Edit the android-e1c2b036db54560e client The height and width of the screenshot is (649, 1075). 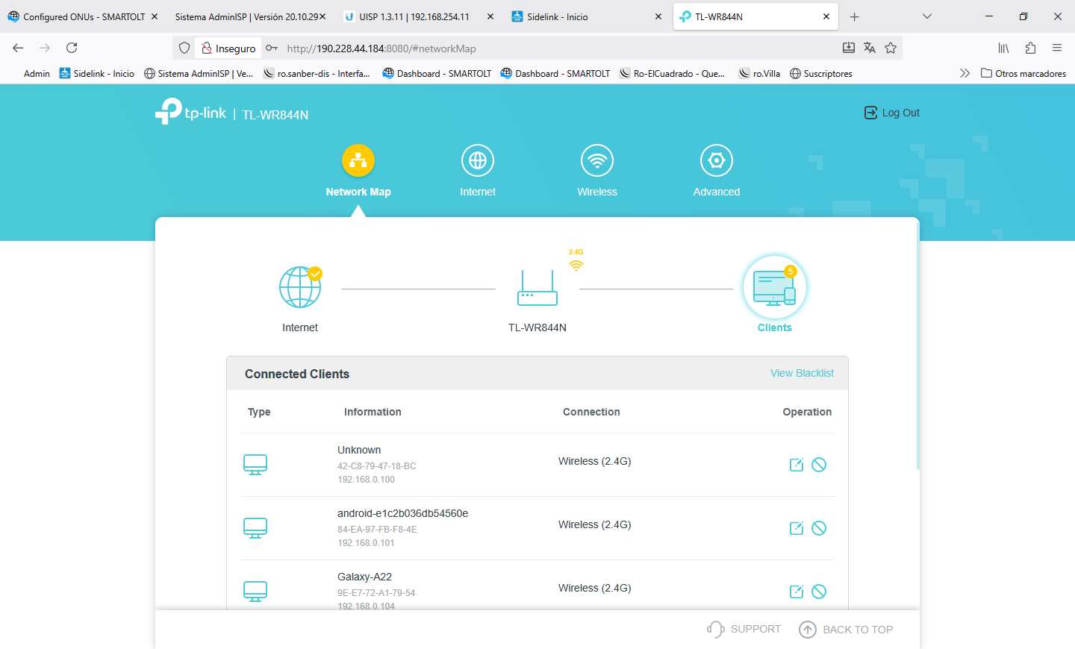pos(797,528)
